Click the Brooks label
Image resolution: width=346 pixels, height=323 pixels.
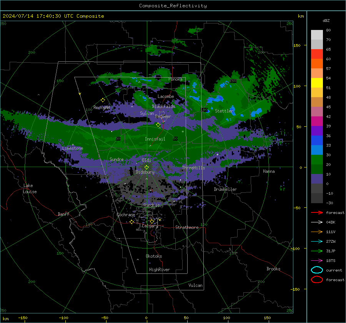tap(273, 269)
